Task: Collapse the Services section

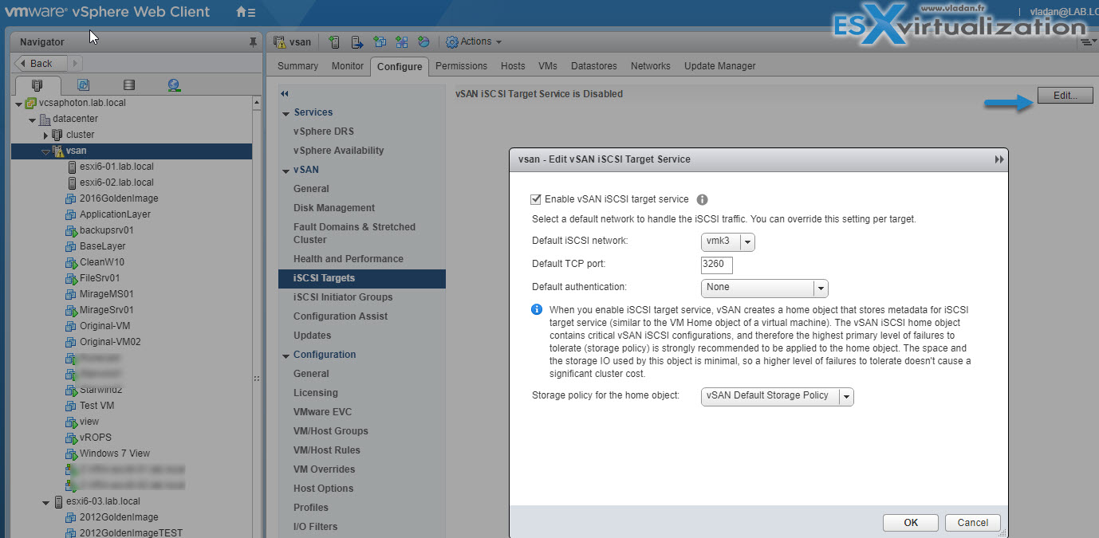Action: 286,112
